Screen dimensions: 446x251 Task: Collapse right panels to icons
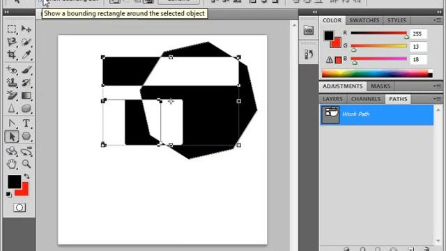(x=440, y=12)
